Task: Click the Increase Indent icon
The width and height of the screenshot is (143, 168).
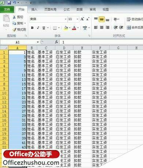Action: 121,28
